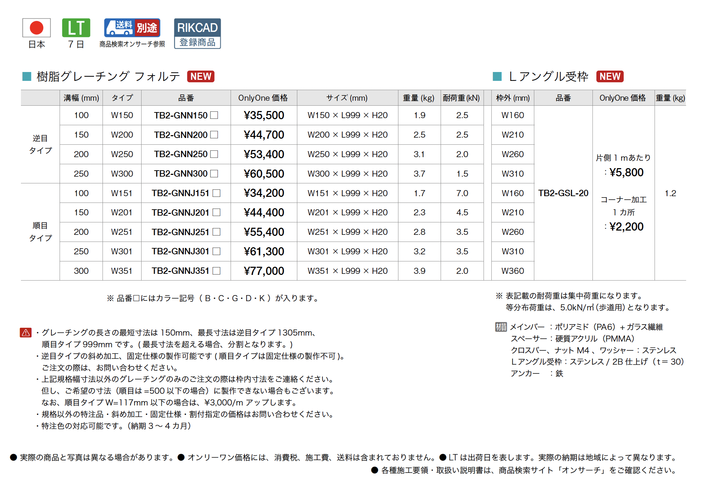Click part number TB2-GSL-20

tap(563, 193)
